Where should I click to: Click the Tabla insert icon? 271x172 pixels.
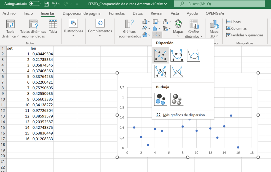tap(53, 24)
